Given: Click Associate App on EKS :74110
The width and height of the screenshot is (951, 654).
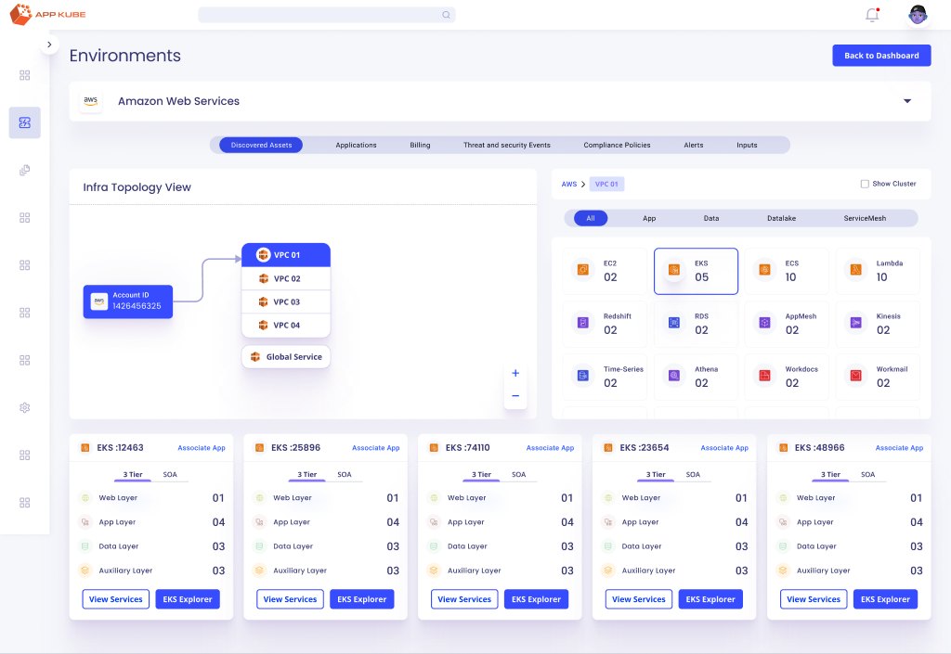Looking at the screenshot, I should click(x=550, y=448).
